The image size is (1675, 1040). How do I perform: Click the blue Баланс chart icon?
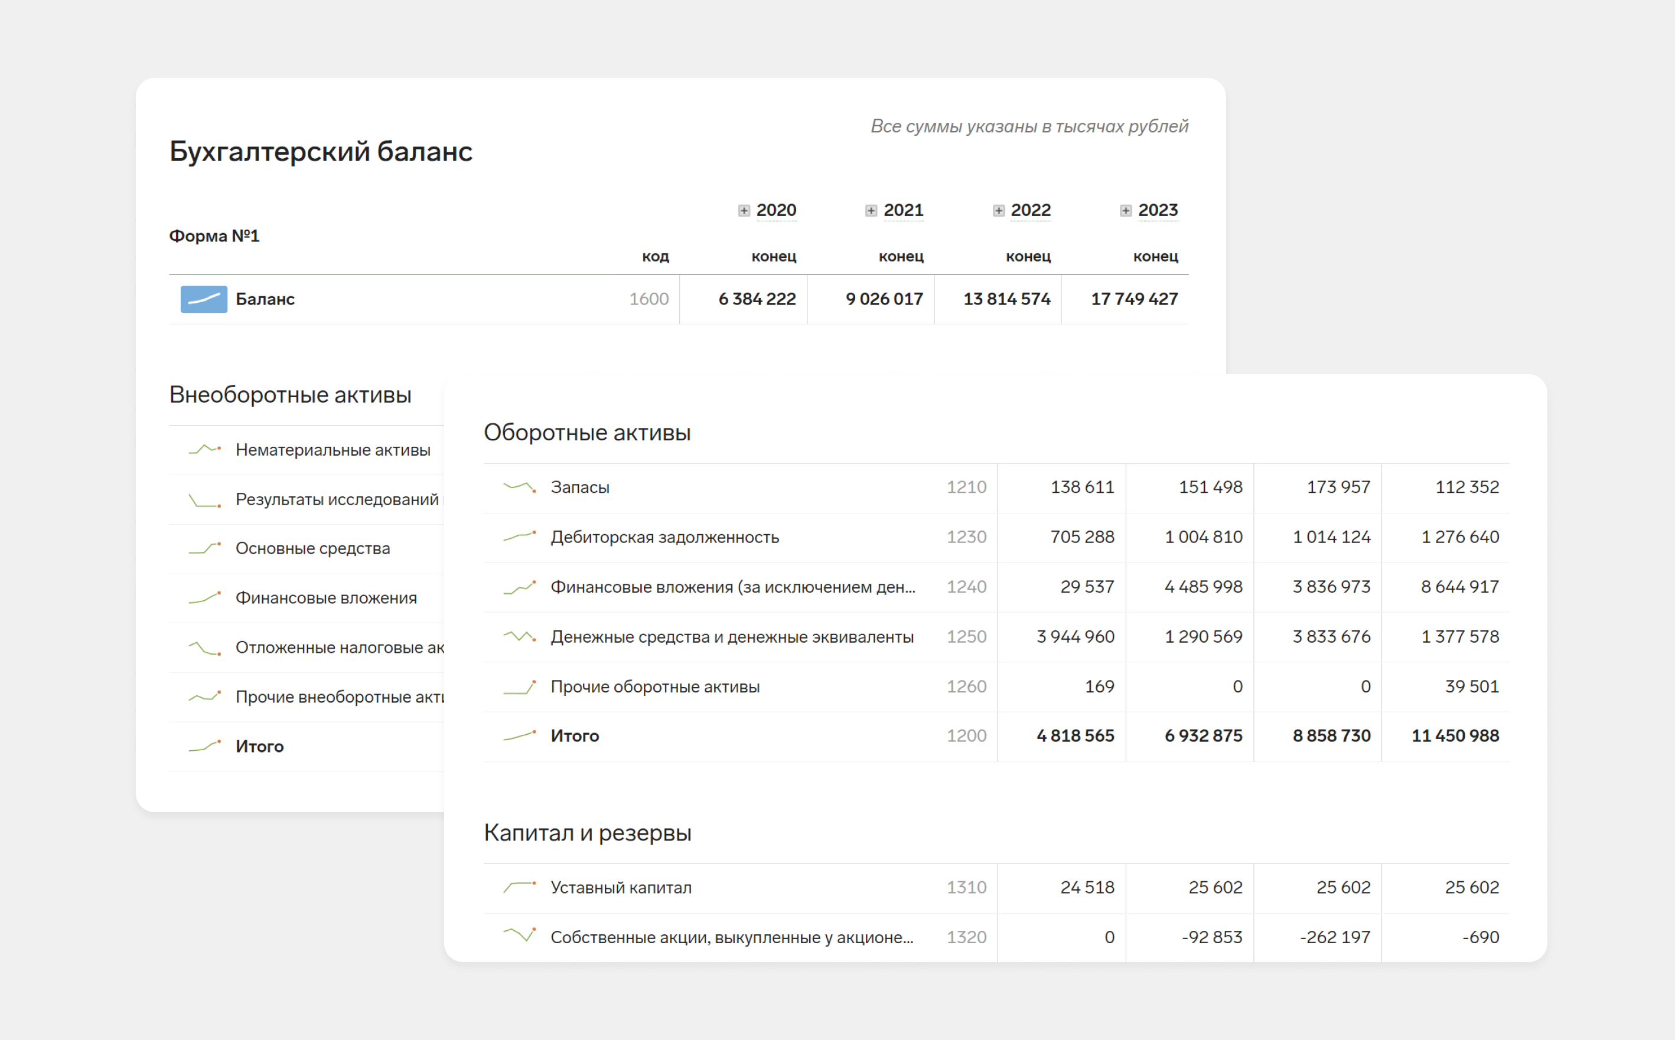click(204, 299)
